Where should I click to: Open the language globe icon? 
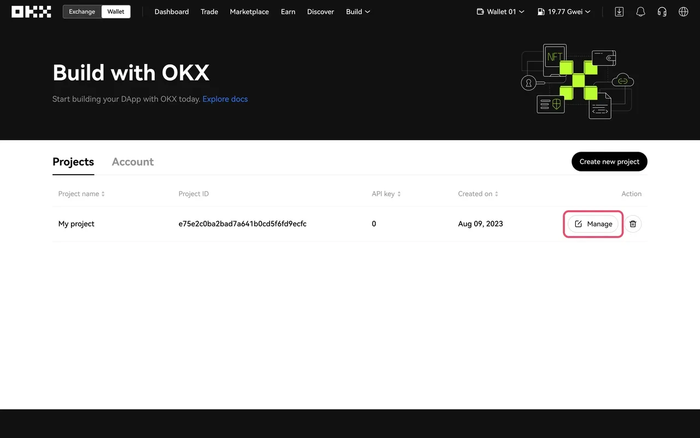(x=683, y=11)
